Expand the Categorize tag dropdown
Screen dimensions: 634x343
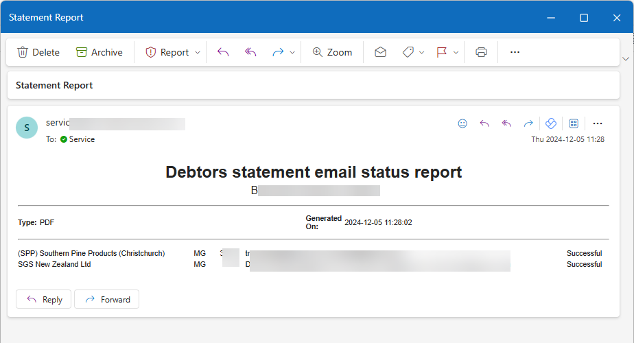(421, 52)
